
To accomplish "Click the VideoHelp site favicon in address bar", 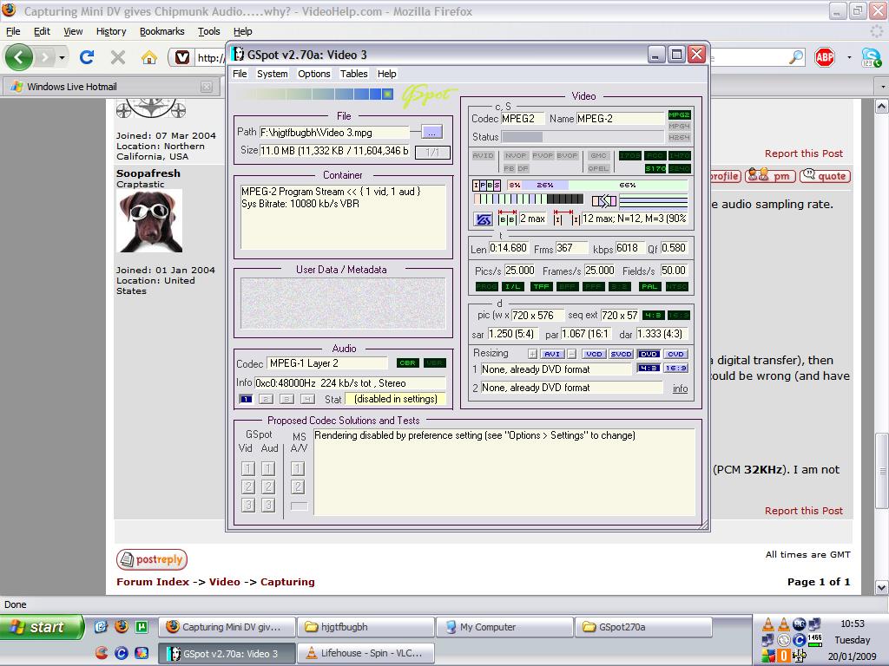I will click(182, 57).
